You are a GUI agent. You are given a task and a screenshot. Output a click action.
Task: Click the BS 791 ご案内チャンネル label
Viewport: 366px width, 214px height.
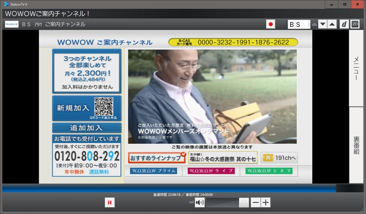pos(54,24)
